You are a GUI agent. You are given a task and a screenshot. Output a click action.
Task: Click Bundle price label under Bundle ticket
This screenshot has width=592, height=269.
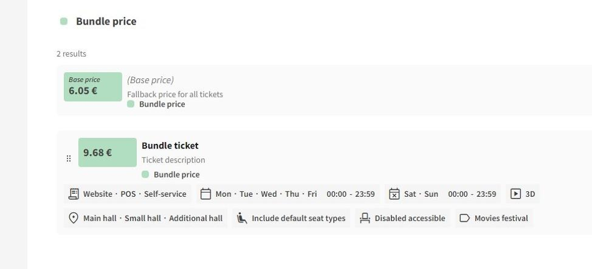176,175
